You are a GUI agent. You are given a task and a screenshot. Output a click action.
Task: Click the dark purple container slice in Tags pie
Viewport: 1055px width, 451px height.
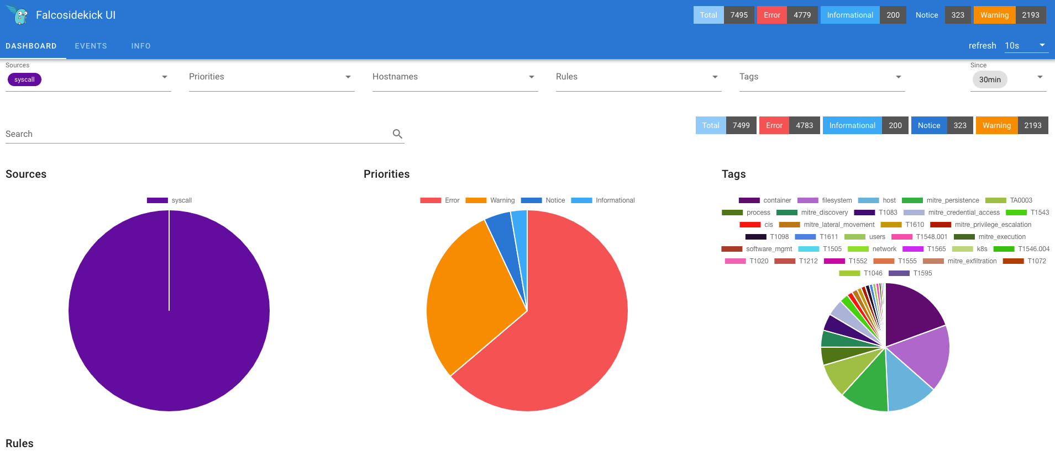pyautogui.click(x=909, y=315)
